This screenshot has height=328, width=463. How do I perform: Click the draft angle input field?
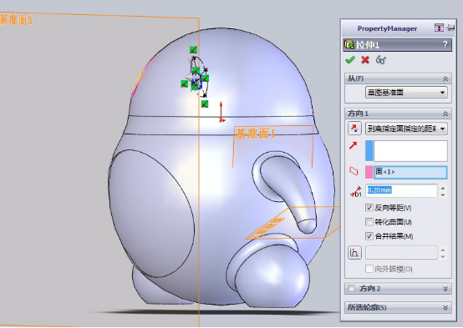click(x=401, y=253)
